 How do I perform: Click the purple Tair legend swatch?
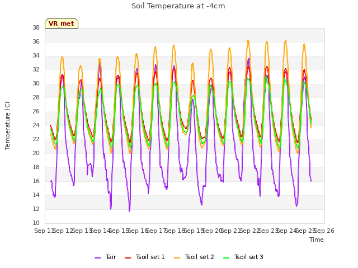[97, 258]
